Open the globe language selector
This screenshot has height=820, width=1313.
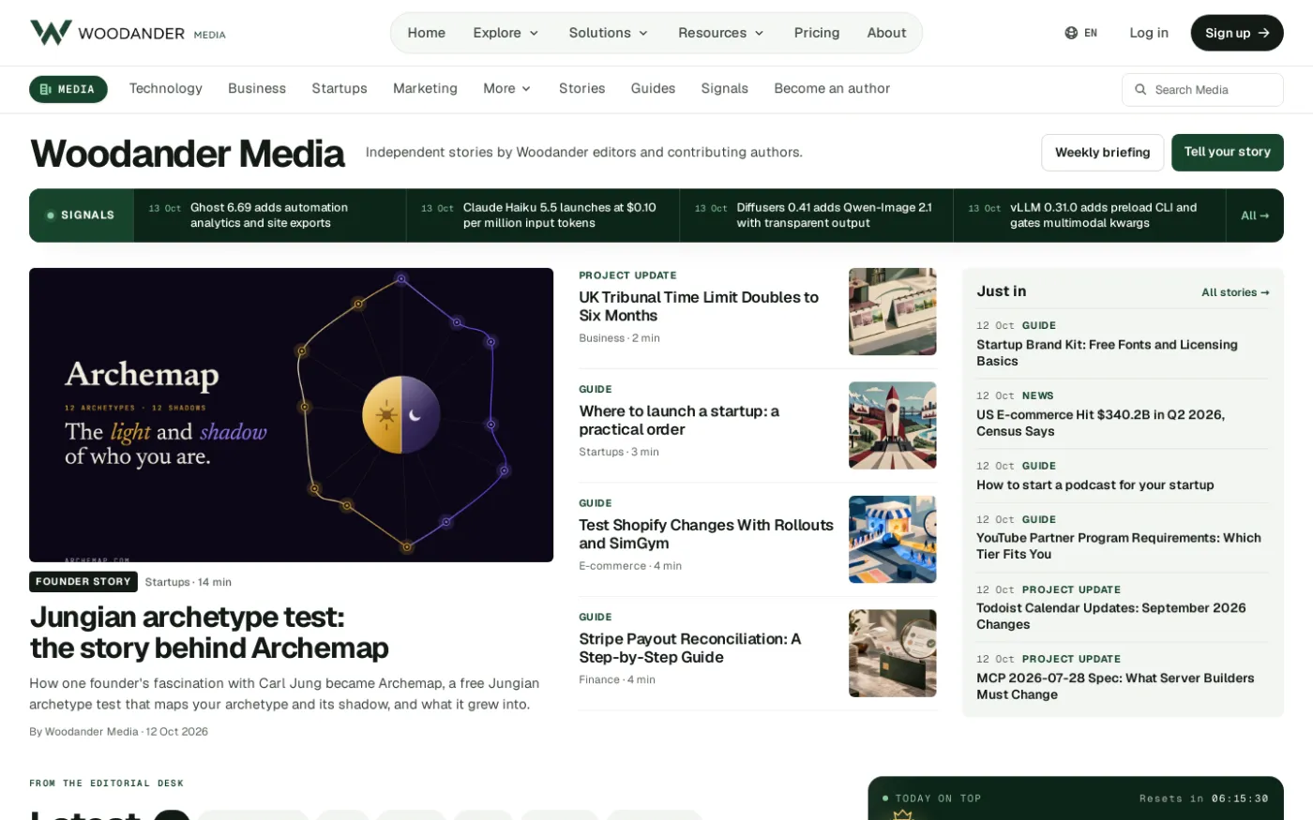tap(1080, 33)
